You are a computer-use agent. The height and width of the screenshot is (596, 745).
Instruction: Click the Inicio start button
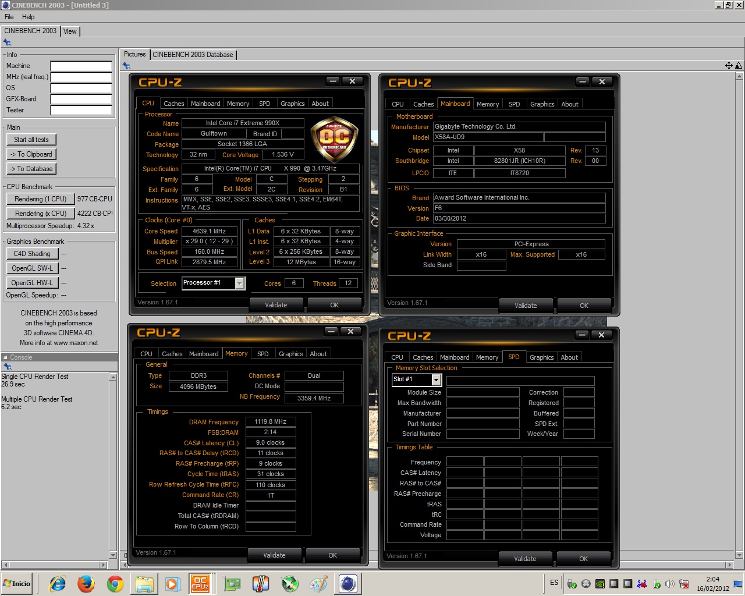(17, 583)
